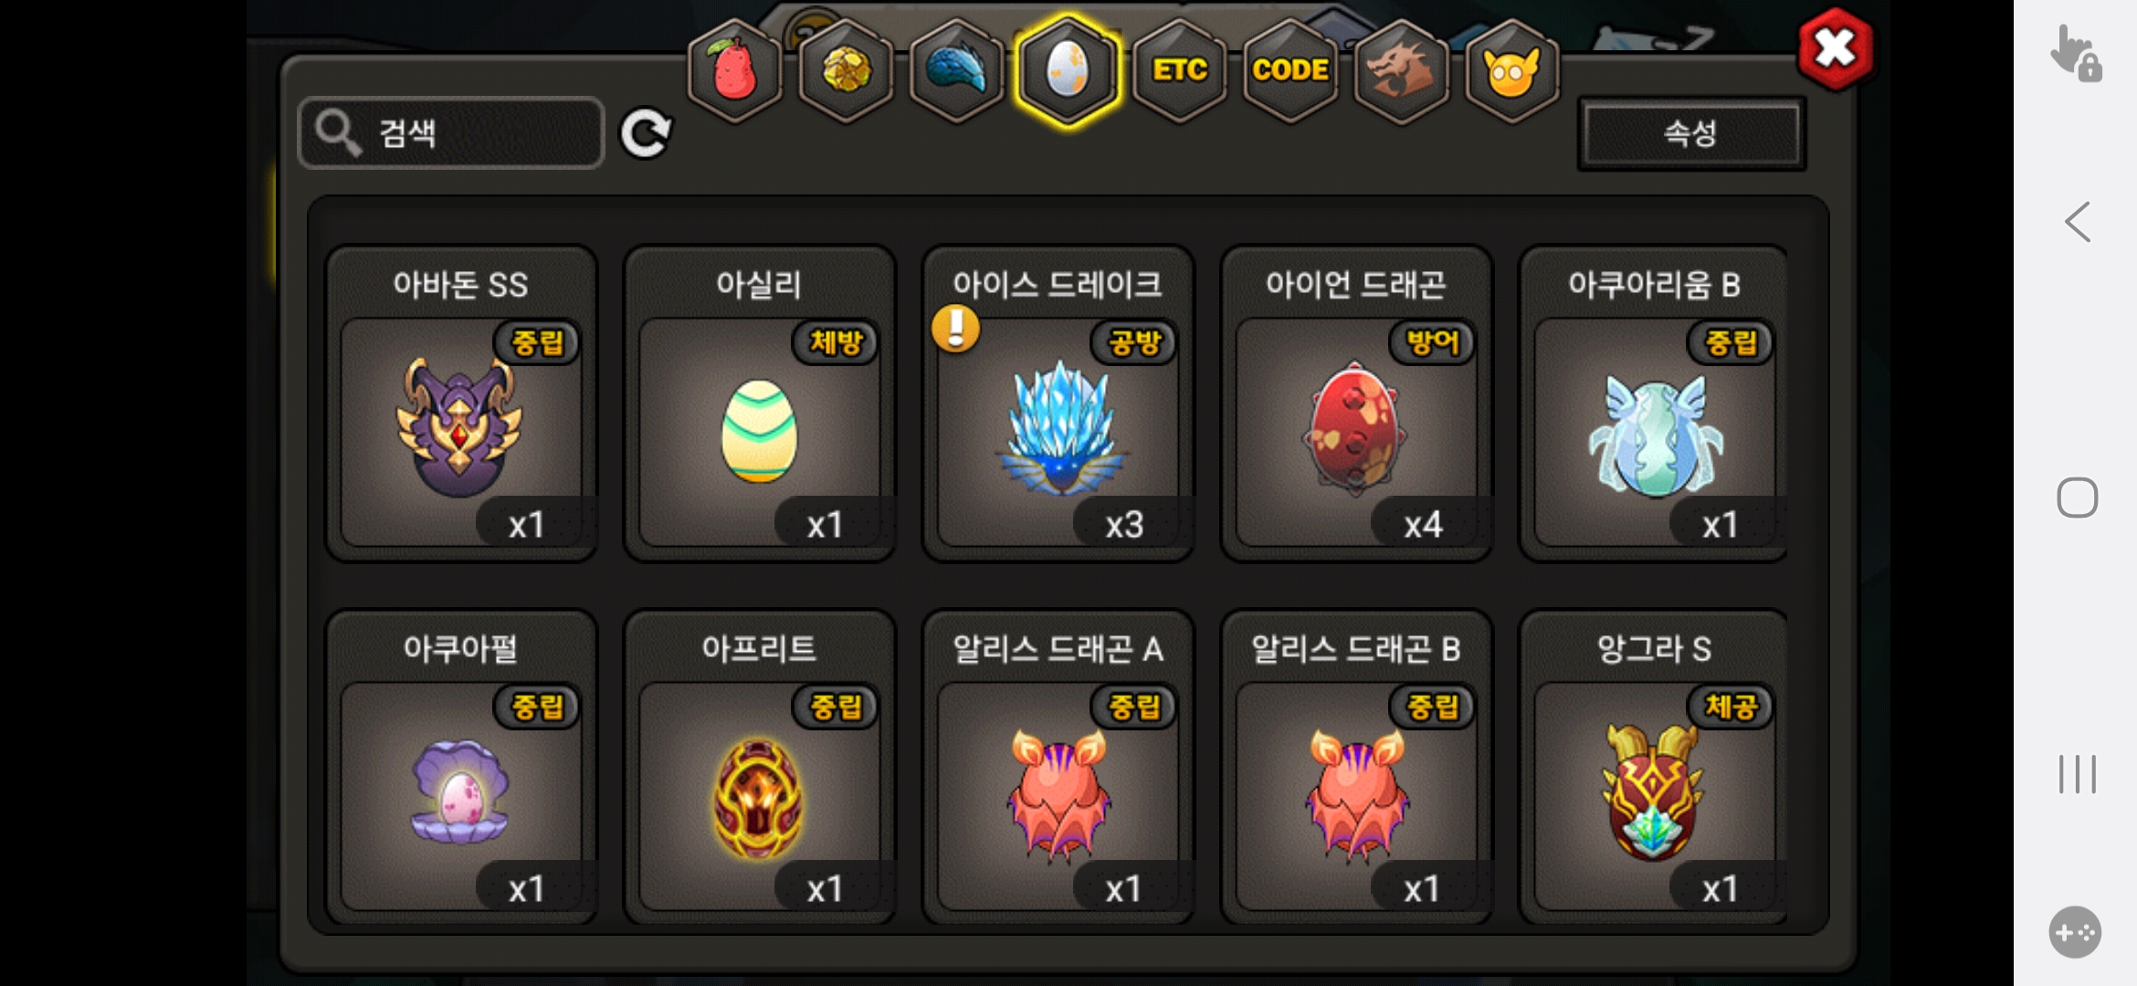
Task: Select the yellow cat mask category tab
Action: point(1512,70)
